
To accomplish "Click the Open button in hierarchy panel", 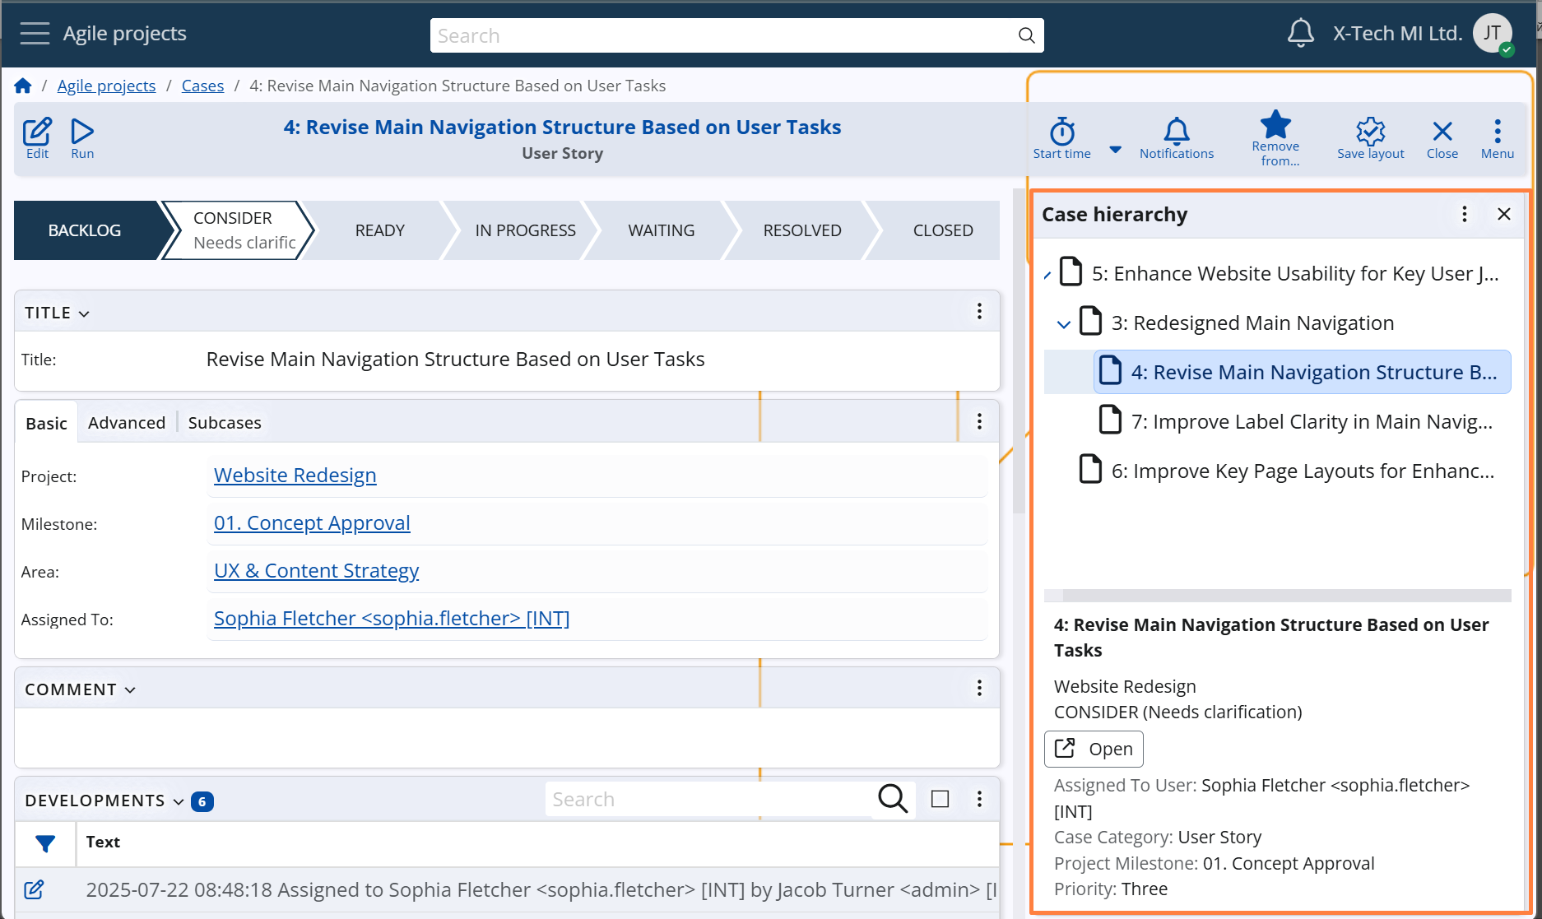I will (1094, 749).
